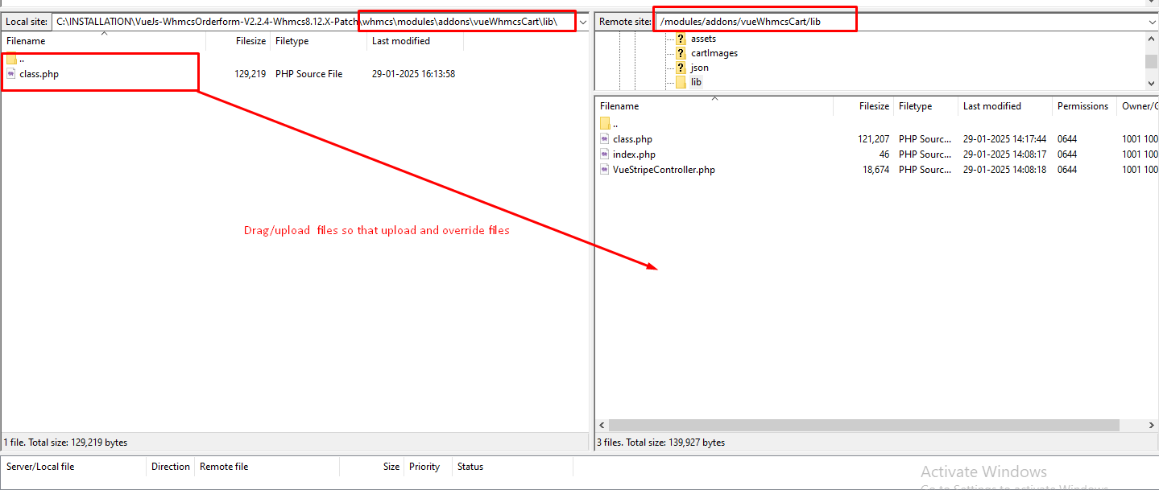Click the cartImages folder icon in tree
The width and height of the screenshot is (1159, 490).
coord(681,53)
